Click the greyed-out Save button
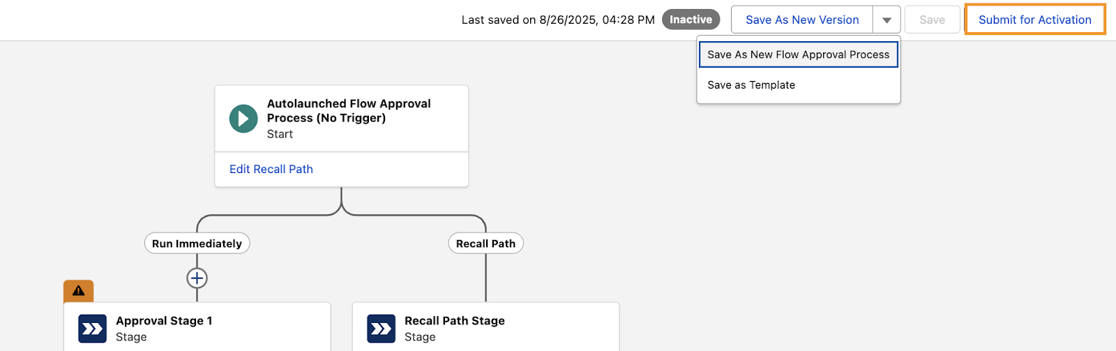 click(932, 20)
